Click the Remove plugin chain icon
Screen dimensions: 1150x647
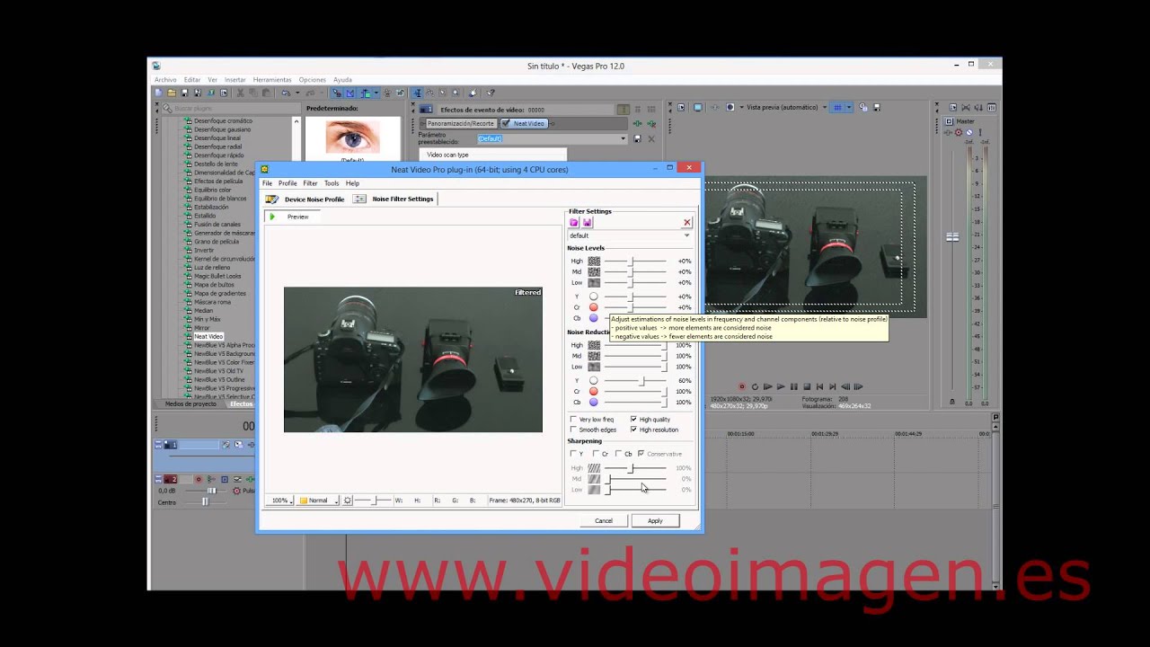[x=651, y=123]
